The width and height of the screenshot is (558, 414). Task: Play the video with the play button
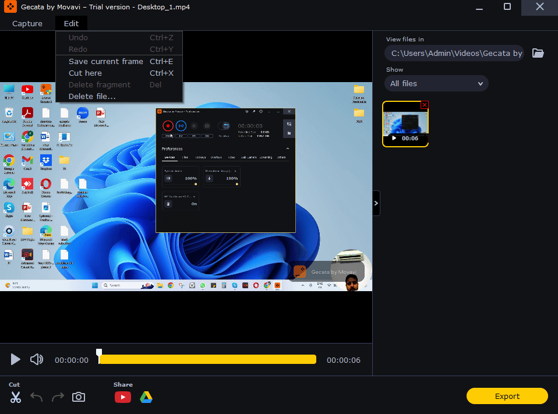tap(15, 360)
